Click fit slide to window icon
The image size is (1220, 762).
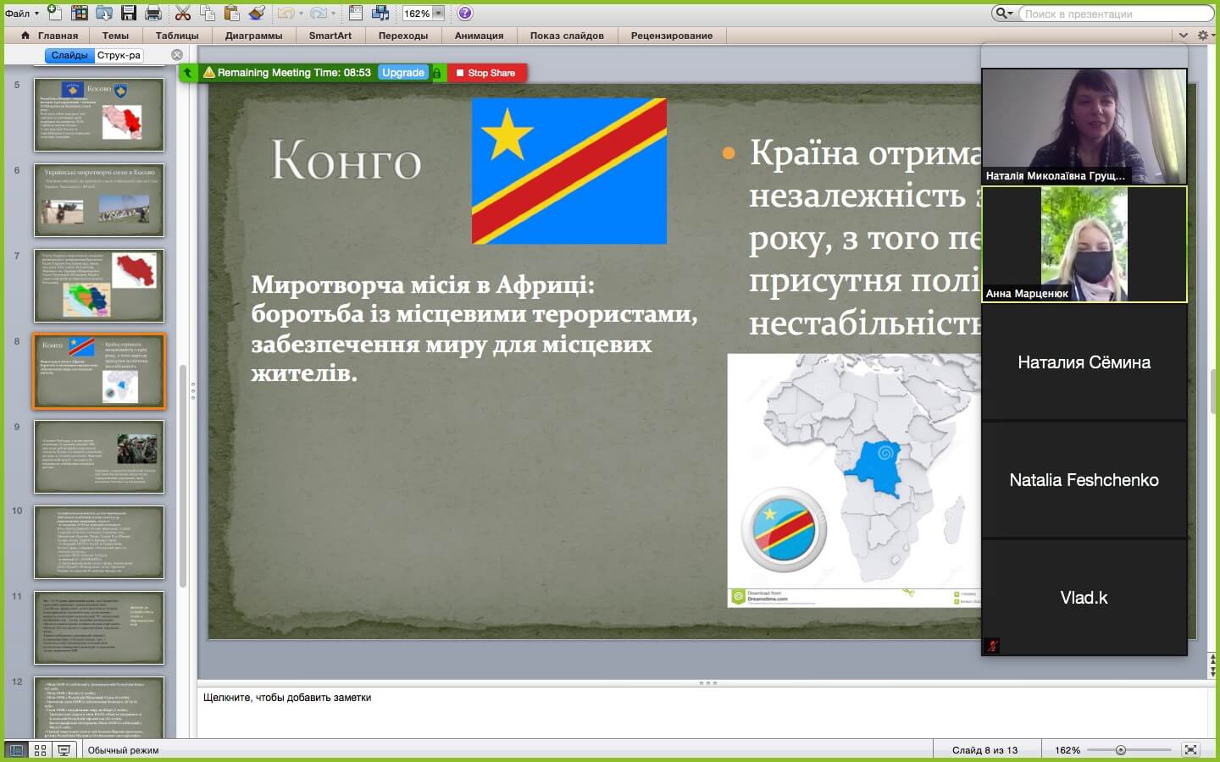click(x=1190, y=750)
